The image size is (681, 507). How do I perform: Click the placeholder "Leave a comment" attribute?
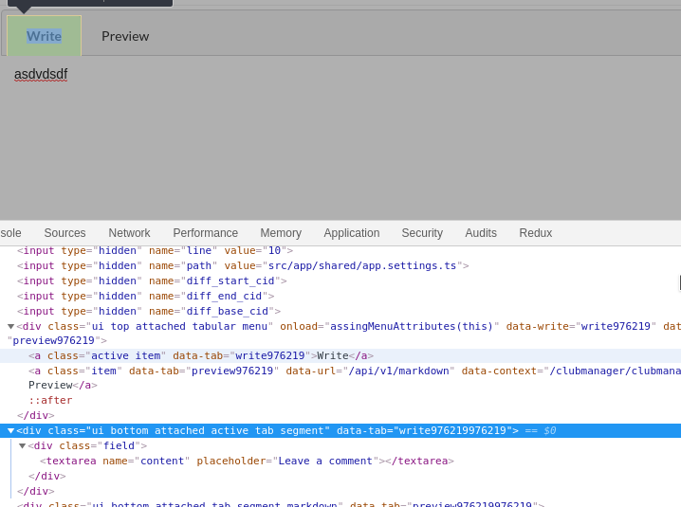pos(287,461)
